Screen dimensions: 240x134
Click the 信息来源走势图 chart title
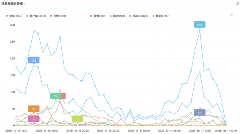click(x=12, y=4)
